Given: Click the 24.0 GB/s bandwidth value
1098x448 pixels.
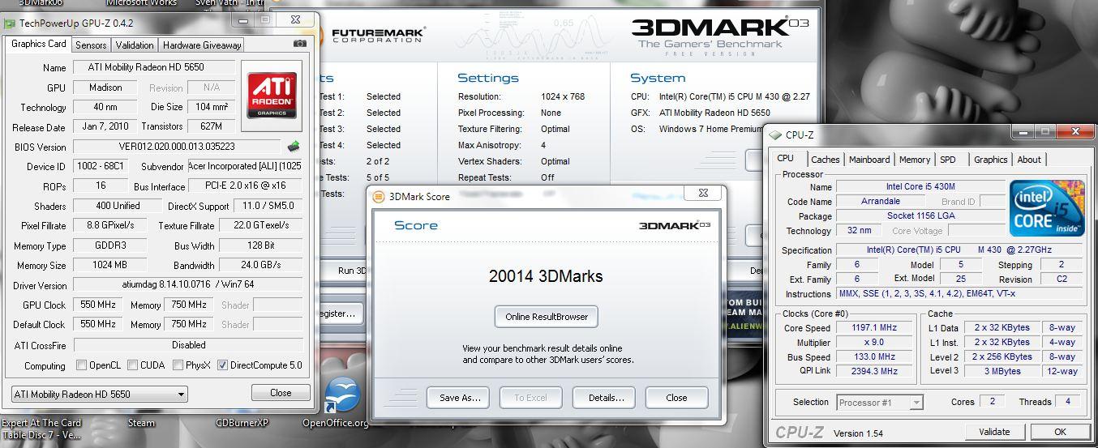Looking at the screenshot, I should tap(260, 265).
